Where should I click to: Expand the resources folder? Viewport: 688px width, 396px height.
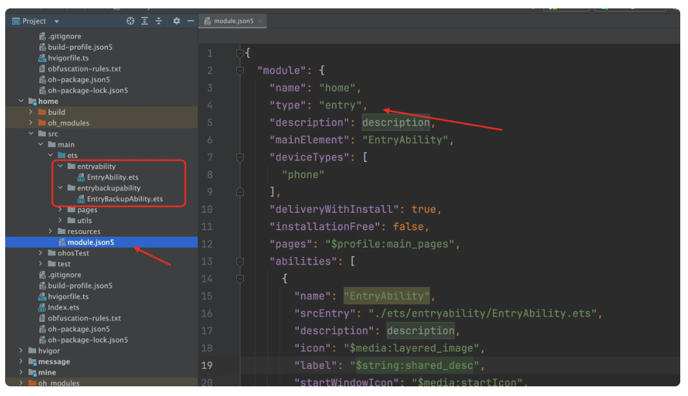point(51,232)
